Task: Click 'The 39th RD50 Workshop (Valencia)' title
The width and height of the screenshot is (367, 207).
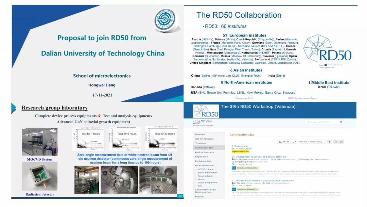Action: pos(258,107)
